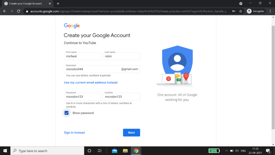Click the Google logo
275x155 pixels.
pos(72,25)
